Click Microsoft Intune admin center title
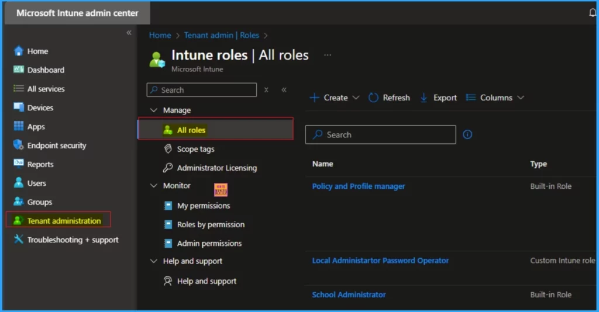Screen dimensions: 599x312 (77, 13)
